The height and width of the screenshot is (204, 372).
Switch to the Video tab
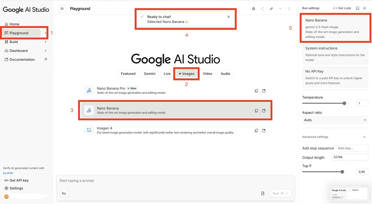coord(208,73)
